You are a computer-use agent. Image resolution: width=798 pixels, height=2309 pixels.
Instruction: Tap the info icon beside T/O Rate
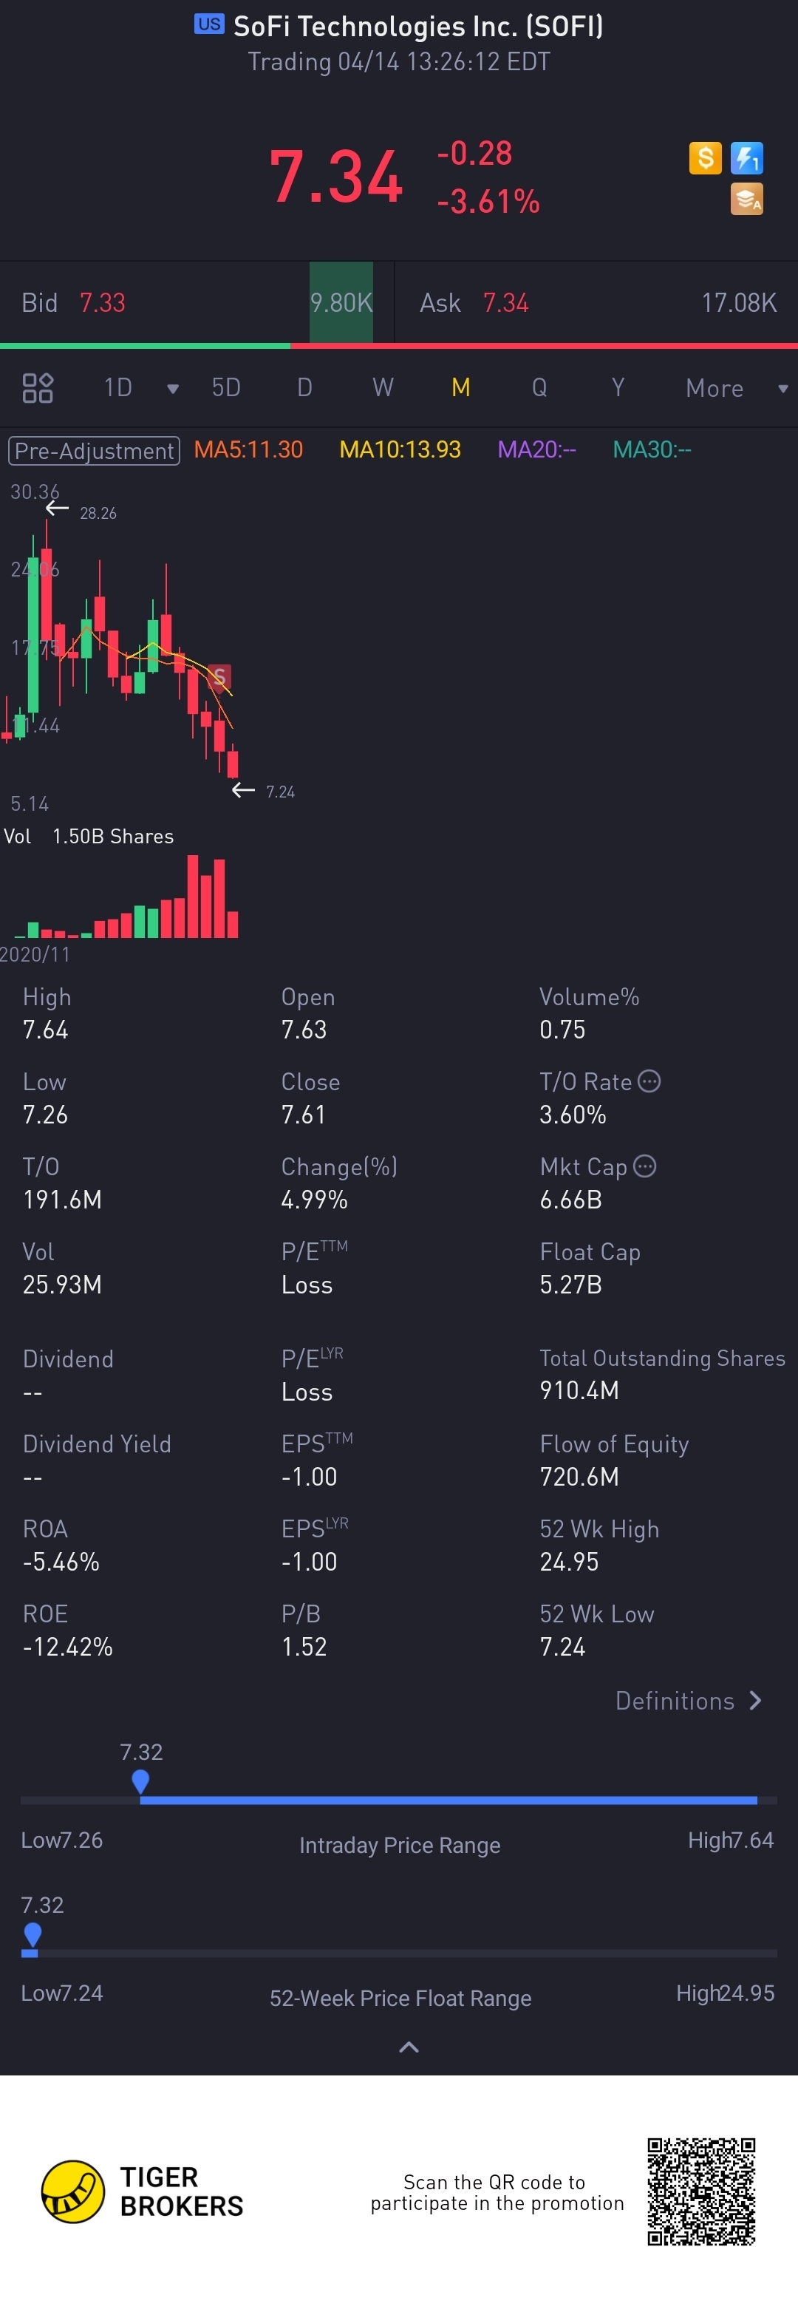point(649,1081)
